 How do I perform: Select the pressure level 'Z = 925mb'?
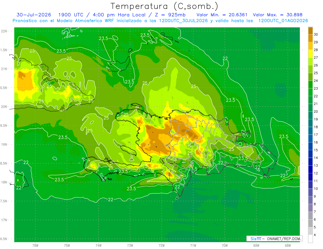coord(170,15)
